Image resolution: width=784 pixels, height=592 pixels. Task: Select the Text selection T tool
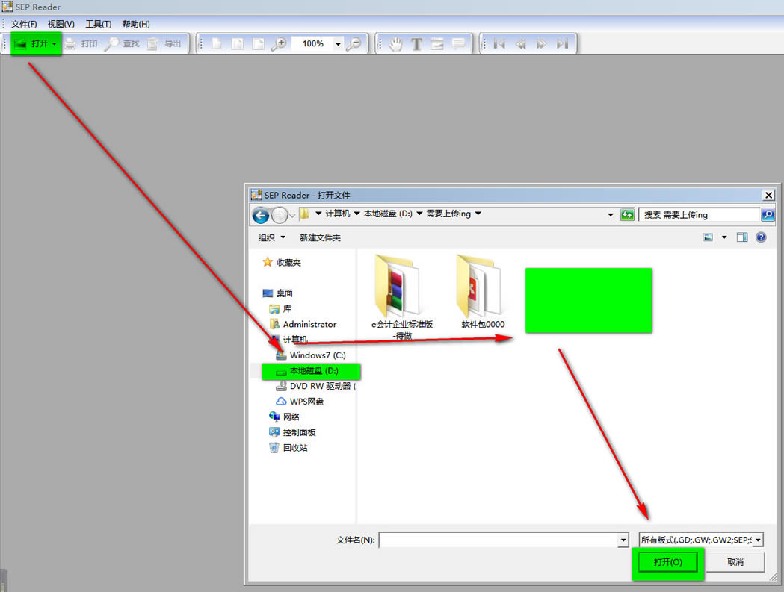point(416,44)
